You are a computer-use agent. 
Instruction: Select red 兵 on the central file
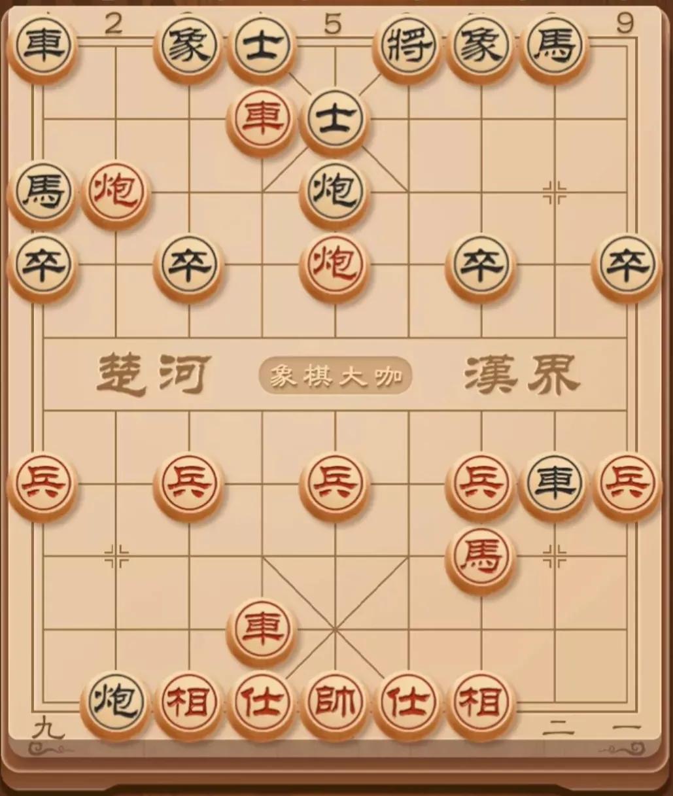pos(335,485)
